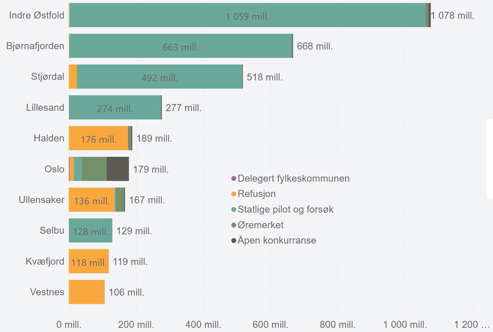493x332 pixels.
Task: Click the orange Refusjon legend marker
Action: [x=234, y=194]
